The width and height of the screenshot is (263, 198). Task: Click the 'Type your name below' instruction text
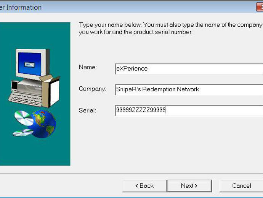[x=170, y=28]
